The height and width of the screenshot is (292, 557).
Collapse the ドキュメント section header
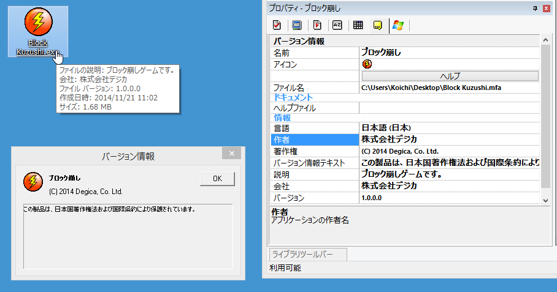pyautogui.click(x=293, y=97)
